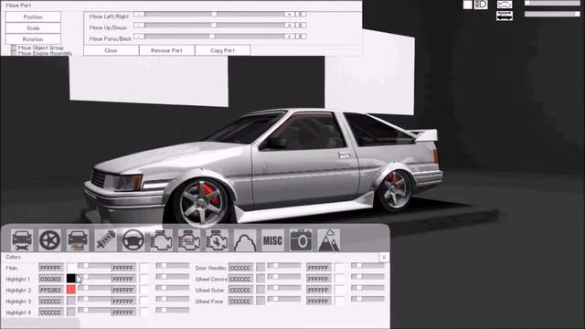Click minus on Move Up/Down
The width and height of the screenshot is (585, 329).
(x=139, y=26)
